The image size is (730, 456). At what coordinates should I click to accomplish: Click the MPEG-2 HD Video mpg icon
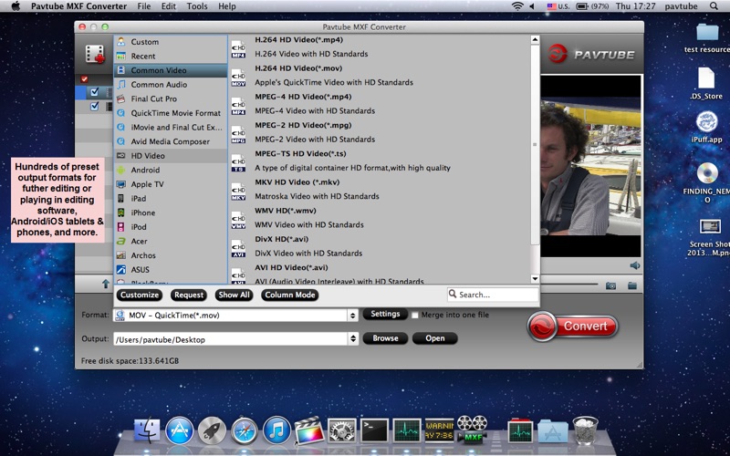pyautogui.click(x=238, y=134)
